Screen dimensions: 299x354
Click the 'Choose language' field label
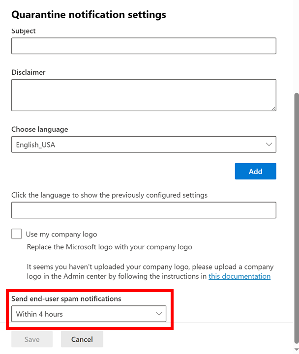coord(40,129)
